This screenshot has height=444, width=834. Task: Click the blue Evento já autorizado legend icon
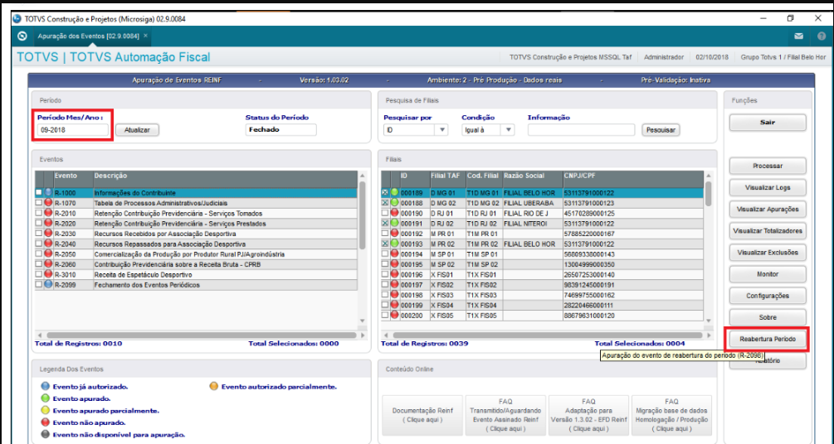[45, 387]
